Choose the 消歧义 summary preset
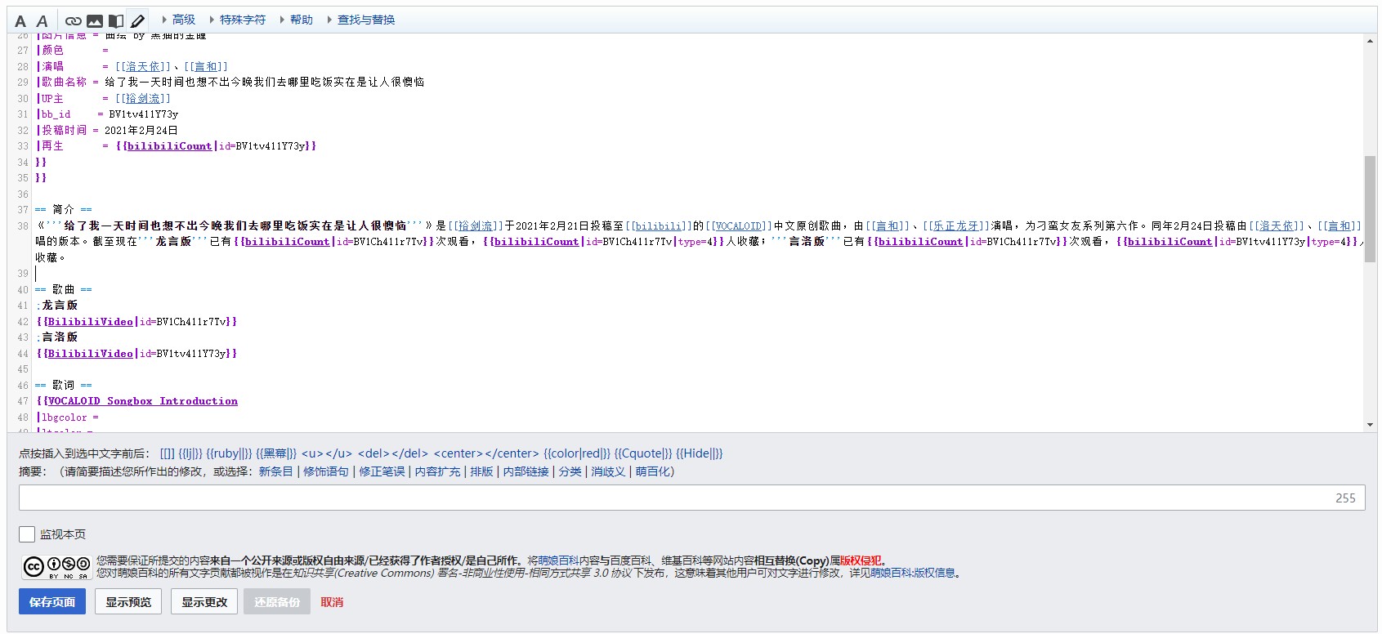 click(x=608, y=471)
